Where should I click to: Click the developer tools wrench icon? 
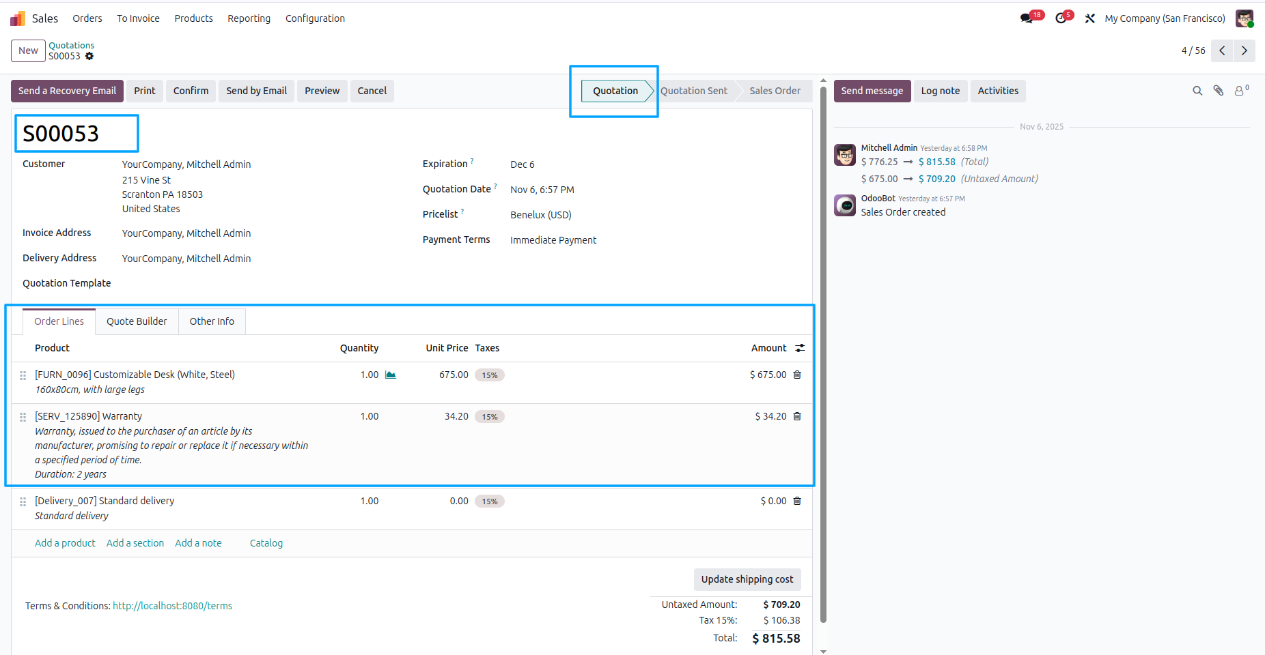[x=1089, y=18]
